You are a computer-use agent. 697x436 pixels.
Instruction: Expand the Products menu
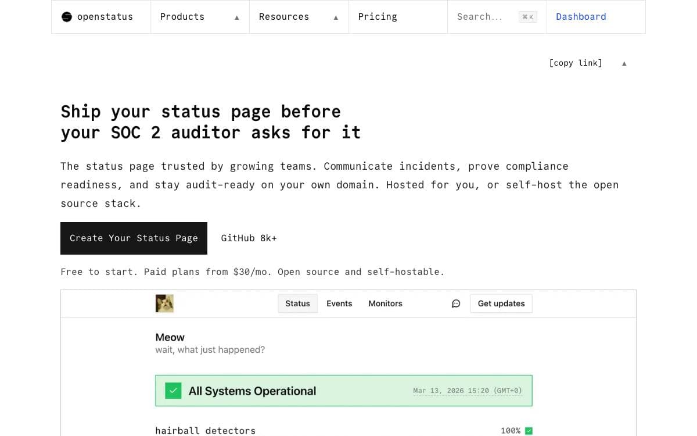pos(200,17)
